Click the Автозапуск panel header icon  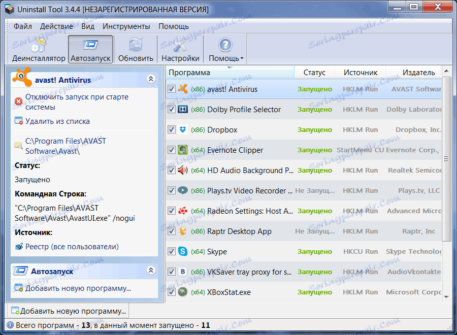[20, 271]
